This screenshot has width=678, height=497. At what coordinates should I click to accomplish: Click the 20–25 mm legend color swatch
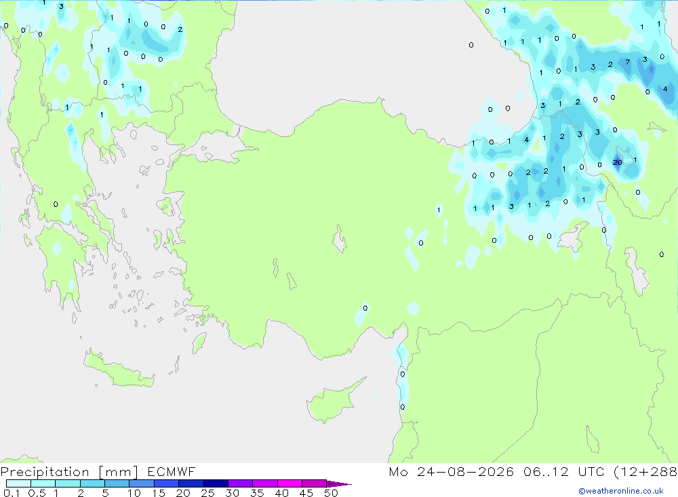[191, 483]
